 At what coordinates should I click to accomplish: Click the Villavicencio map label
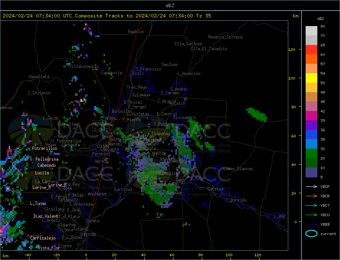point(84,66)
